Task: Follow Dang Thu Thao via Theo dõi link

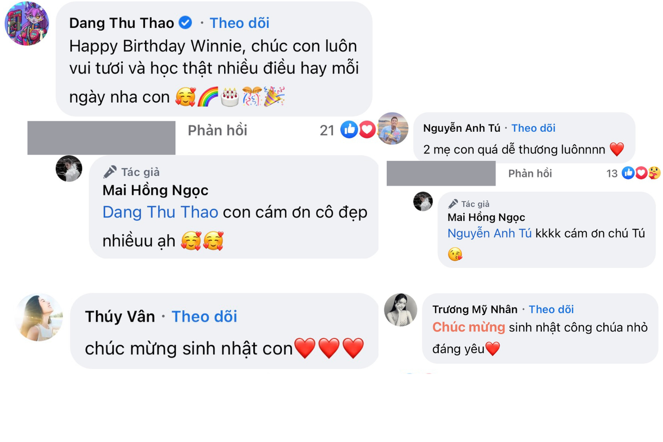Action: coord(239,22)
